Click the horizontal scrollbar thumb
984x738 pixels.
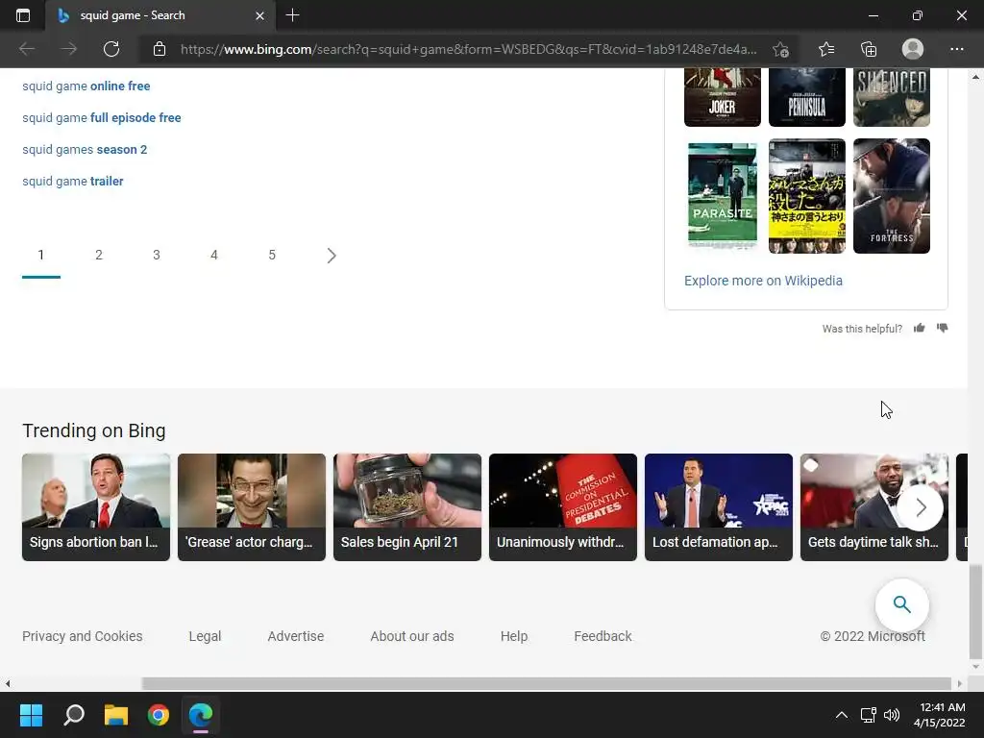pyautogui.click(x=546, y=683)
